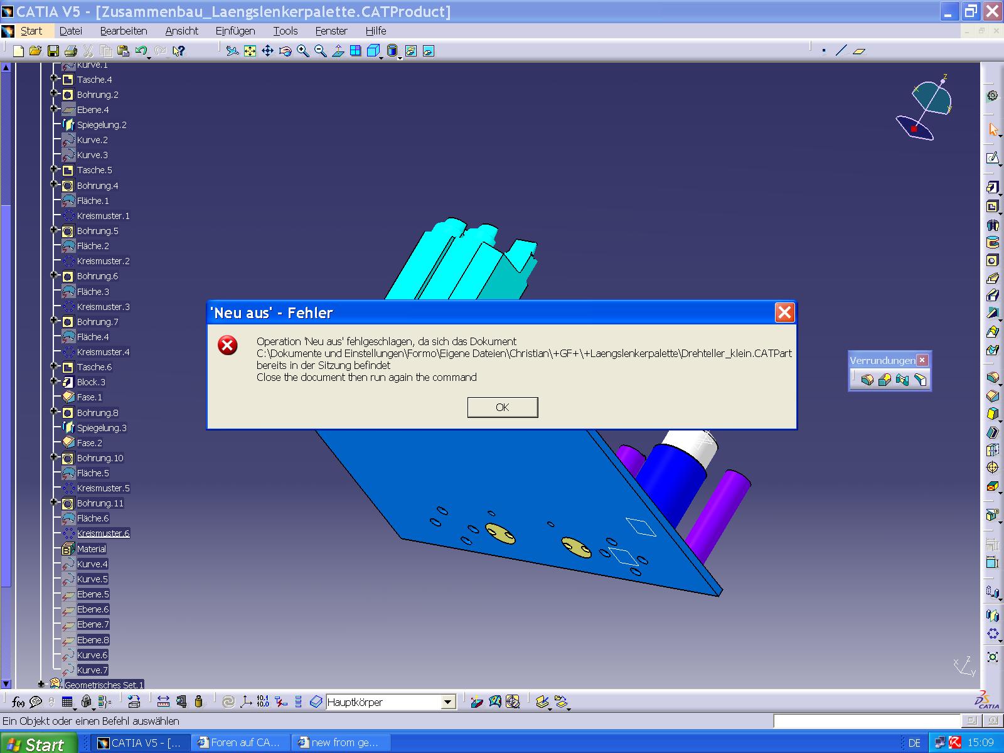This screenshot has height=753, width=1004.
Task: Activate the Fly mode airplane icon
Action: click(x=232, y=51)
